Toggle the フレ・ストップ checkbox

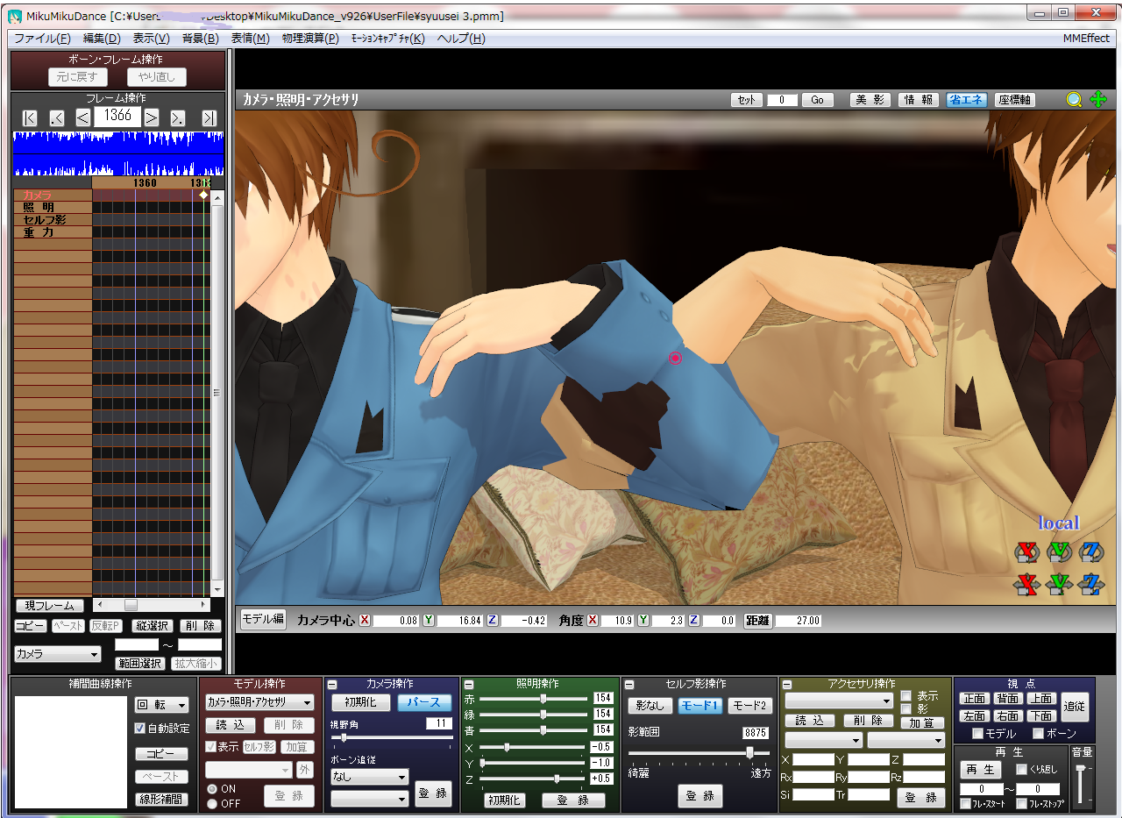click(1021, 804)
